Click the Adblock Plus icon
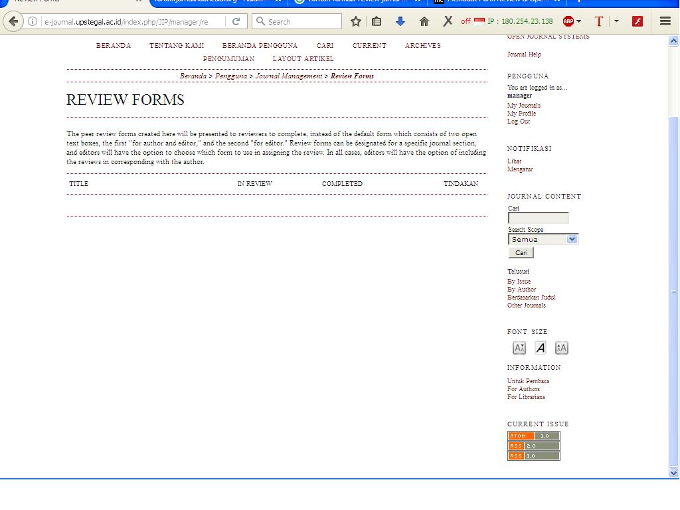The width and height of the screenshot is (680, 510). [x=568, y=21]
